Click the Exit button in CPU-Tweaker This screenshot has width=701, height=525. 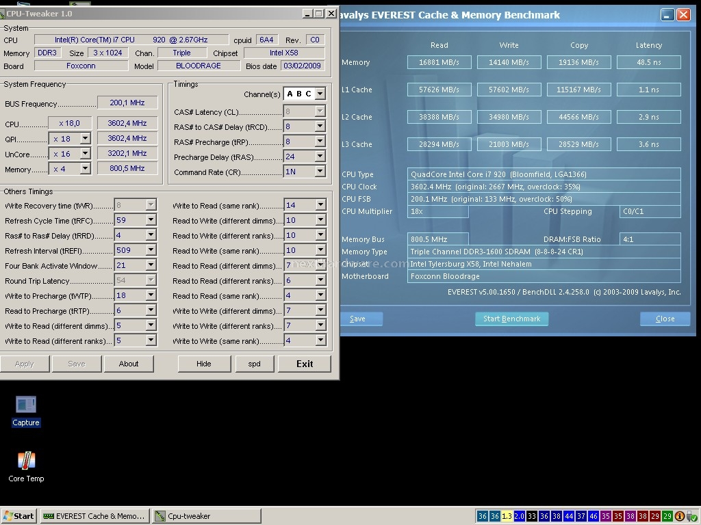[x=305, y=364]
